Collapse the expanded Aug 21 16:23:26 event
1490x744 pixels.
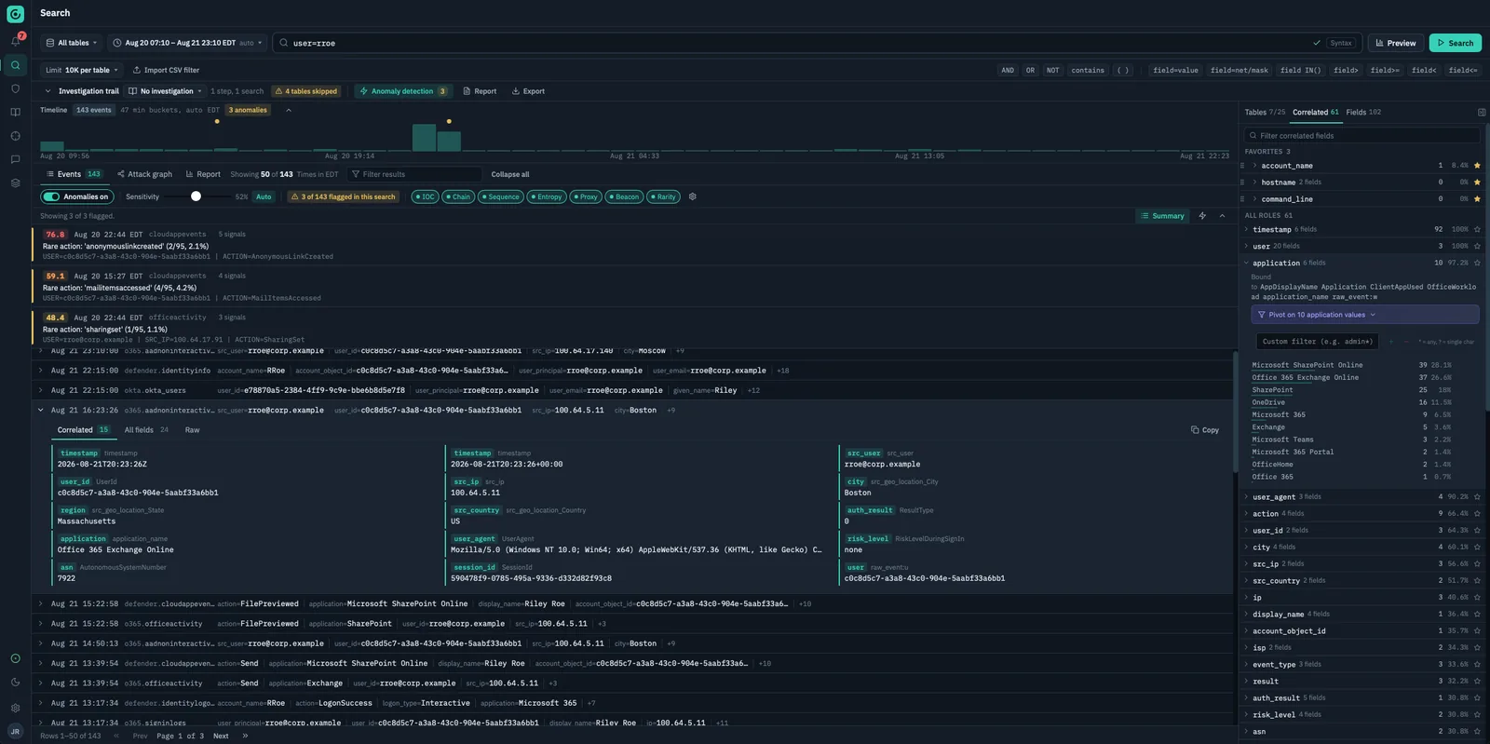pyautogui.click(x=41, y=410)
